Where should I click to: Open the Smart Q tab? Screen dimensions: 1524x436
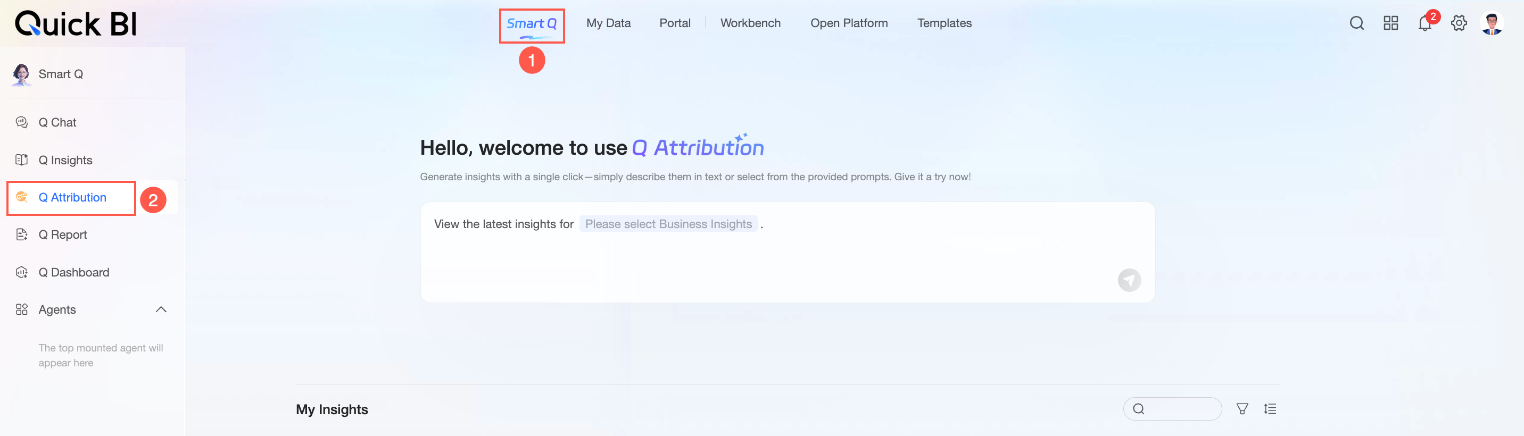point(531,23)
